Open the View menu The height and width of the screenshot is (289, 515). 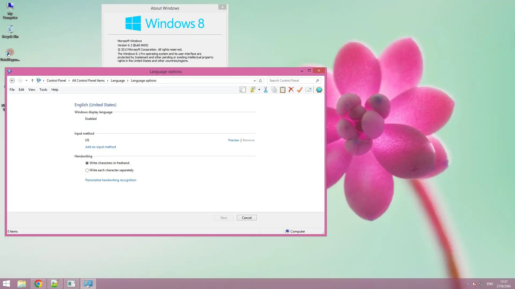coord(32,90)
